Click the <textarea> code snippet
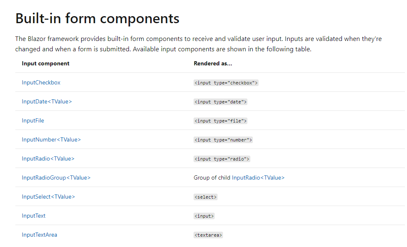Image resolution: width=407 pixels, height=247 pixels. [x=208, y=235]
